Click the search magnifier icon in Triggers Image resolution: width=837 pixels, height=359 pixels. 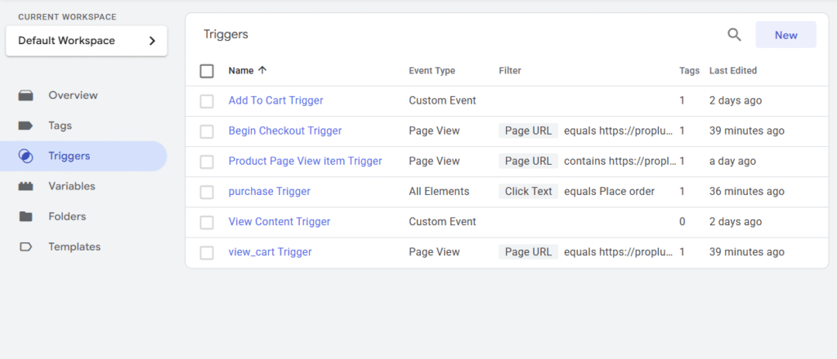click(735, 35)
